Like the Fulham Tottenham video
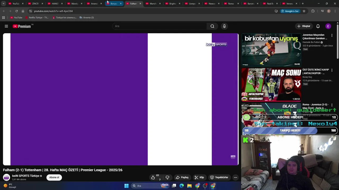Viewport: 339px width, 190px height. pyautogui.click(x=153, y=177)
